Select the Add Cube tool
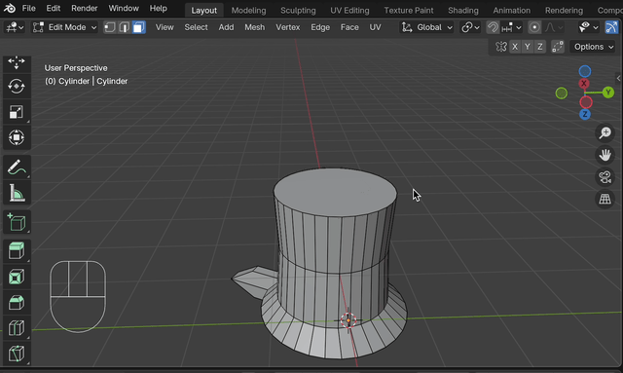This screenshot has width=623, height=373. [17, 222]
